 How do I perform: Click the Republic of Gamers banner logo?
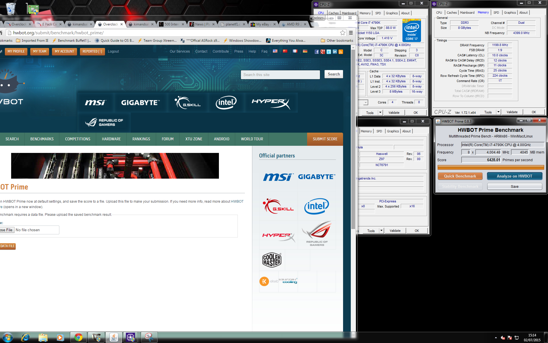(104, 122)
